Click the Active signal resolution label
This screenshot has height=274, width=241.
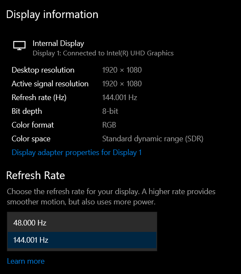(50, 84)
